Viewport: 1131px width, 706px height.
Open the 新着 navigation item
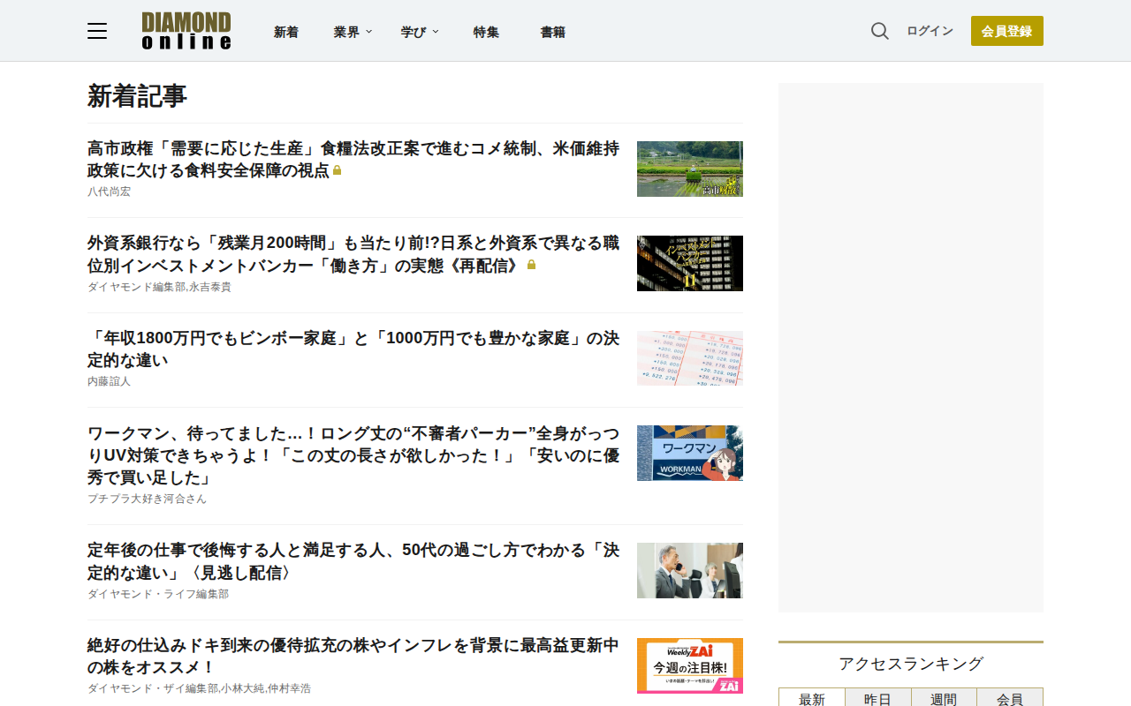pyautogui.click(x=286, y=32)
